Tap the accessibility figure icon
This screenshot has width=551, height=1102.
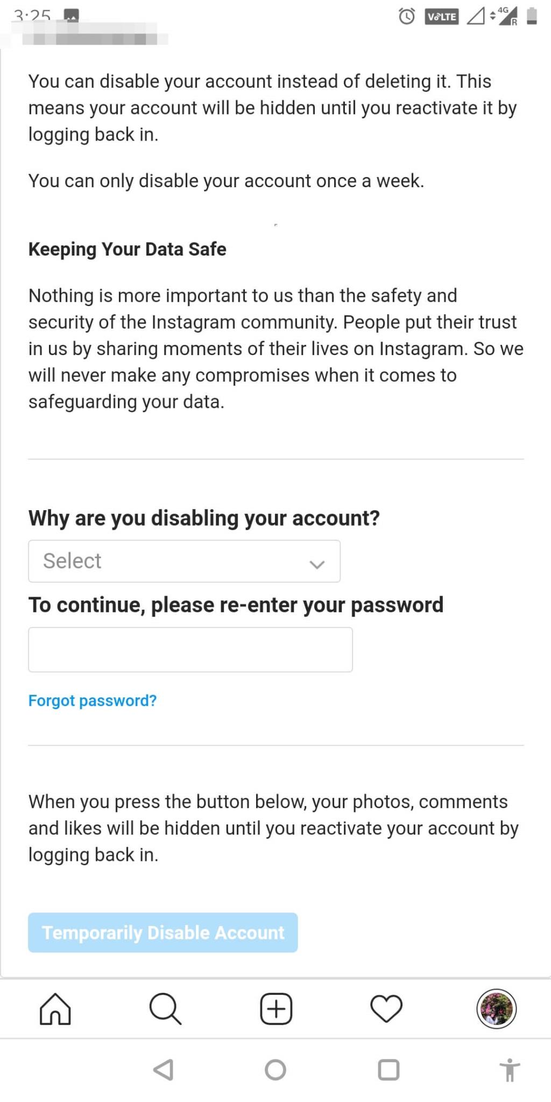509,1070
